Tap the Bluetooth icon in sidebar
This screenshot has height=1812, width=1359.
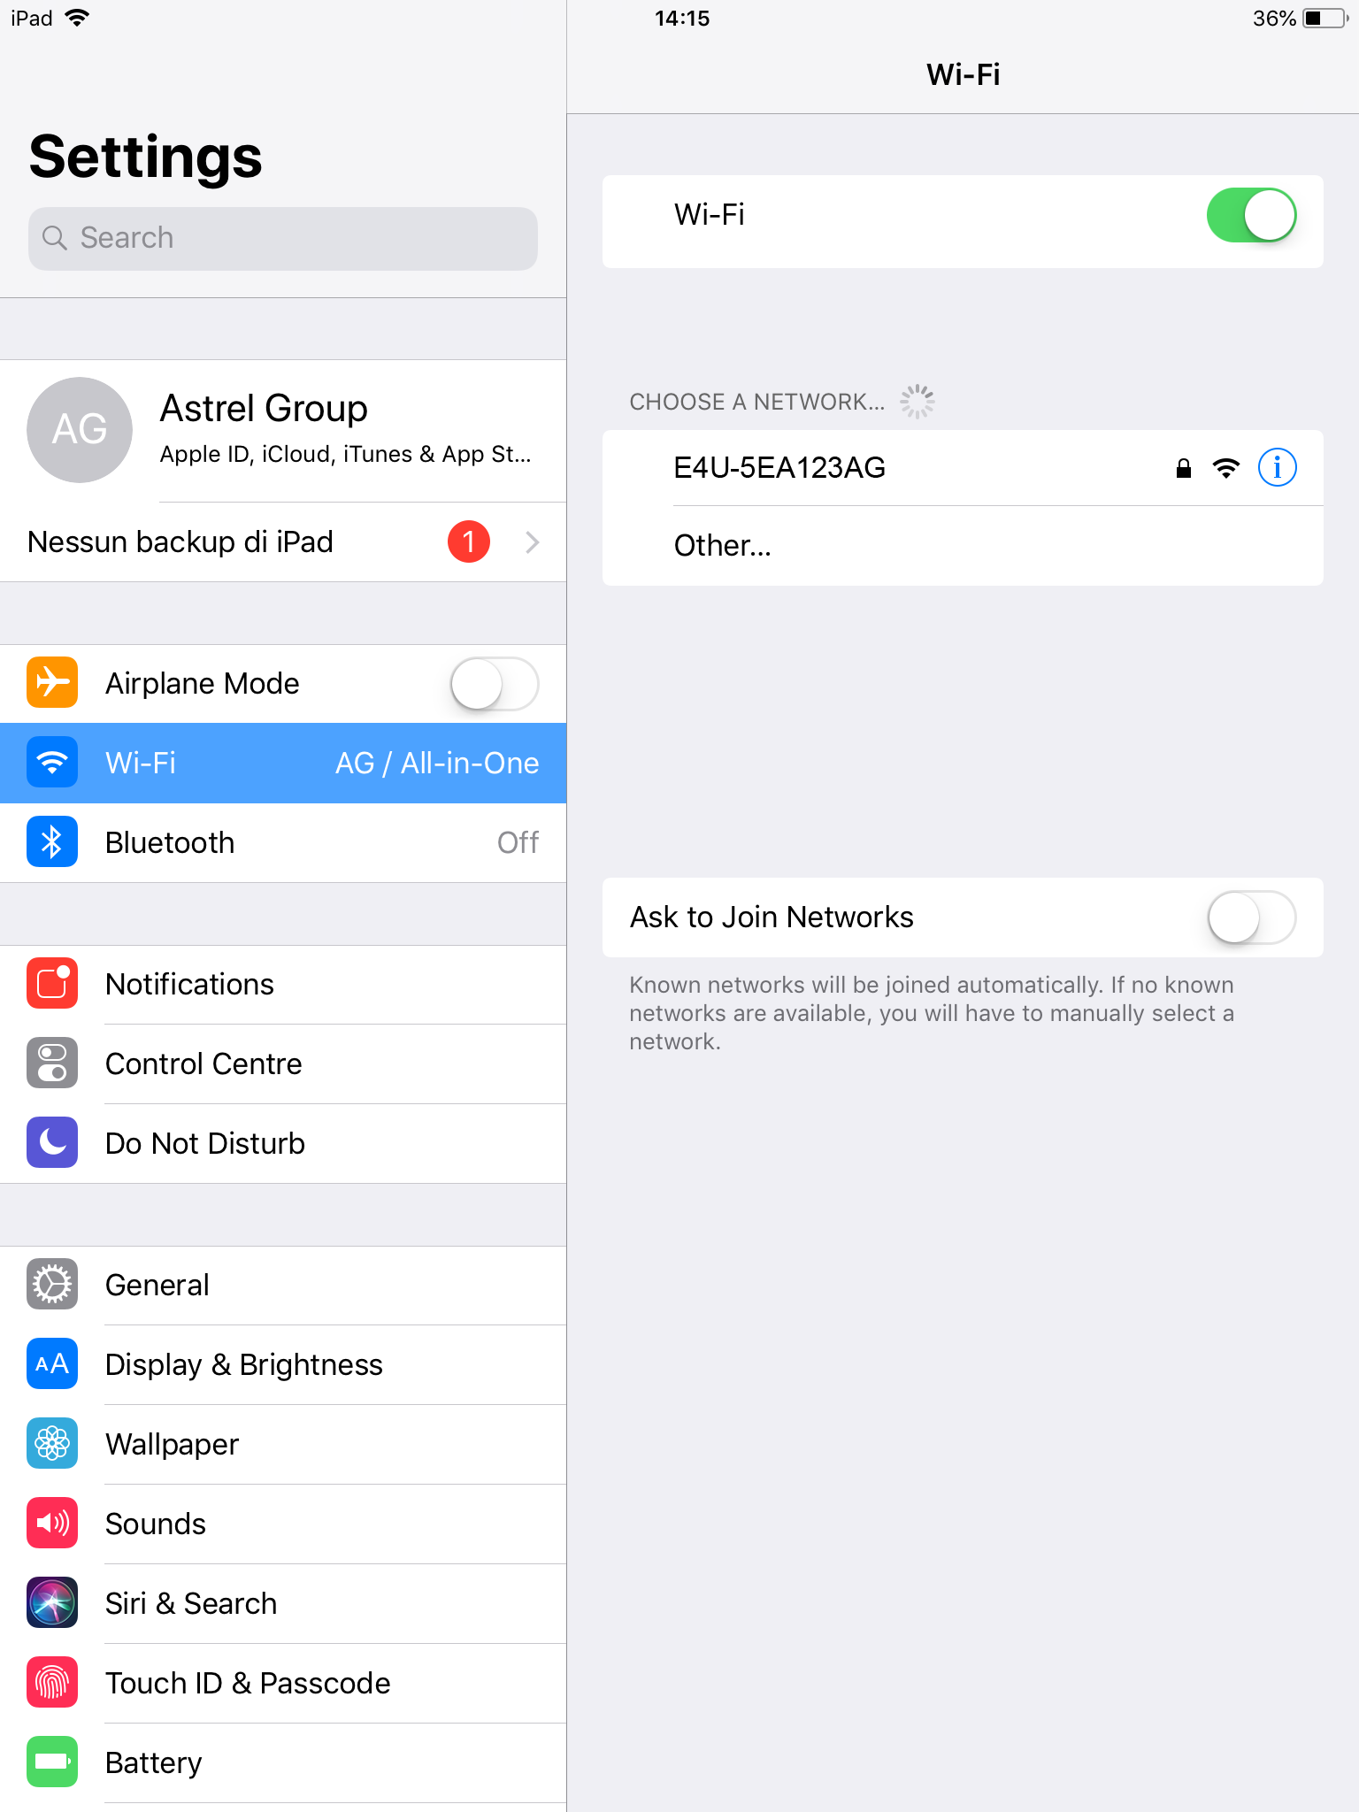coord(52,842)
